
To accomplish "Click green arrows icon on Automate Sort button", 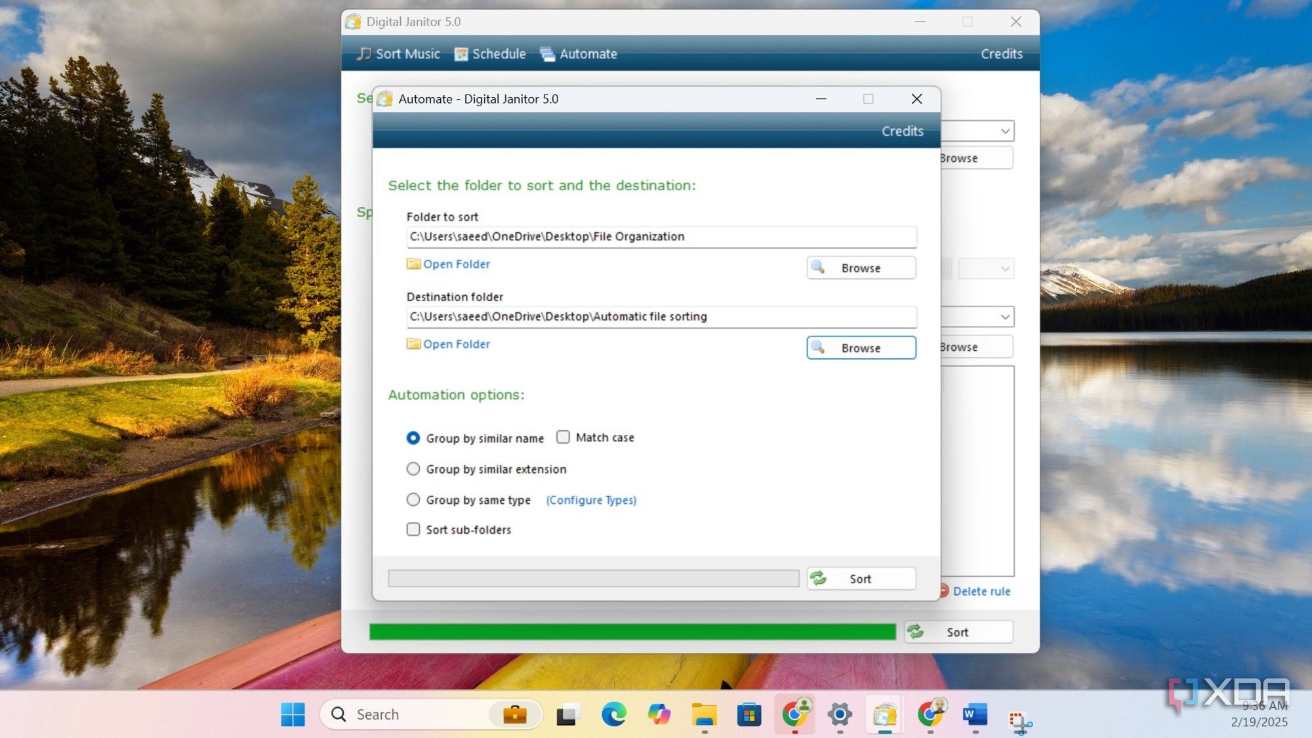I will (818, 578).
